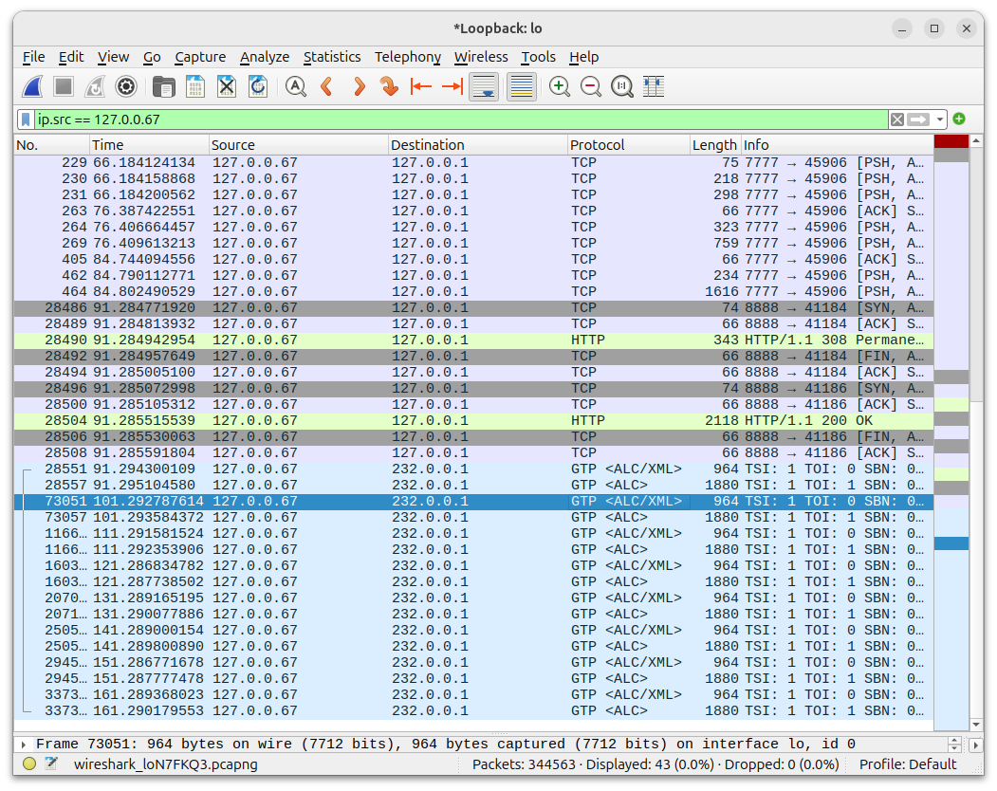Zoom in the main window text

[560, 86]
